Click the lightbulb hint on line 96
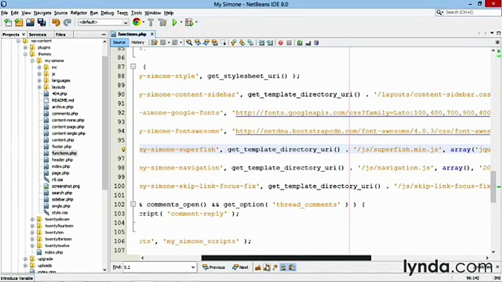The image size is (502, 282). point(123,149)
